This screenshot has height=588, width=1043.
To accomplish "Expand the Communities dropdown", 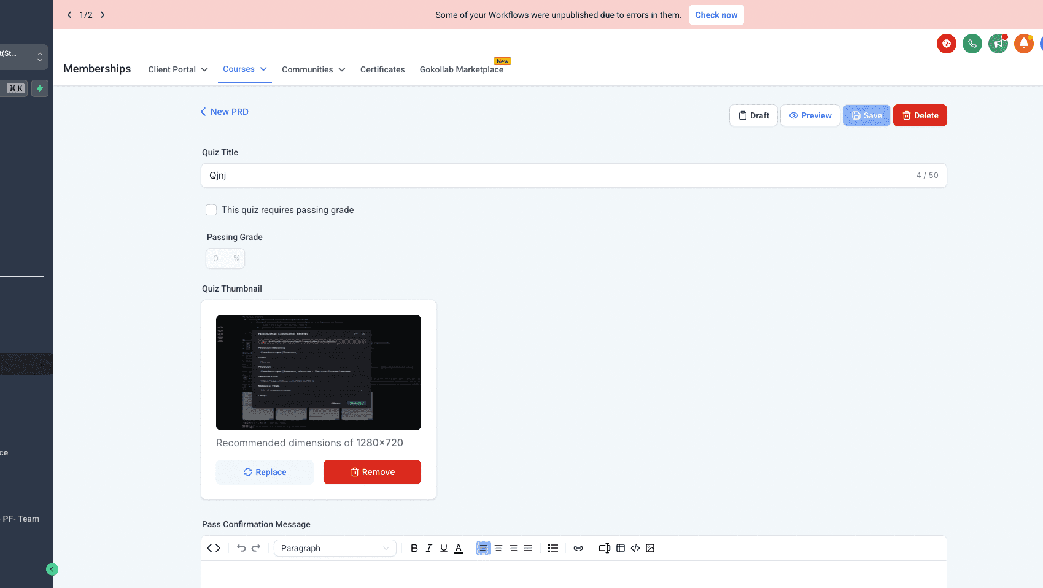I will [314, 69].
